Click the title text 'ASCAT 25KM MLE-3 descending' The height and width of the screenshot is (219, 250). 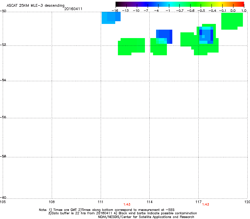tap(35, 5)
